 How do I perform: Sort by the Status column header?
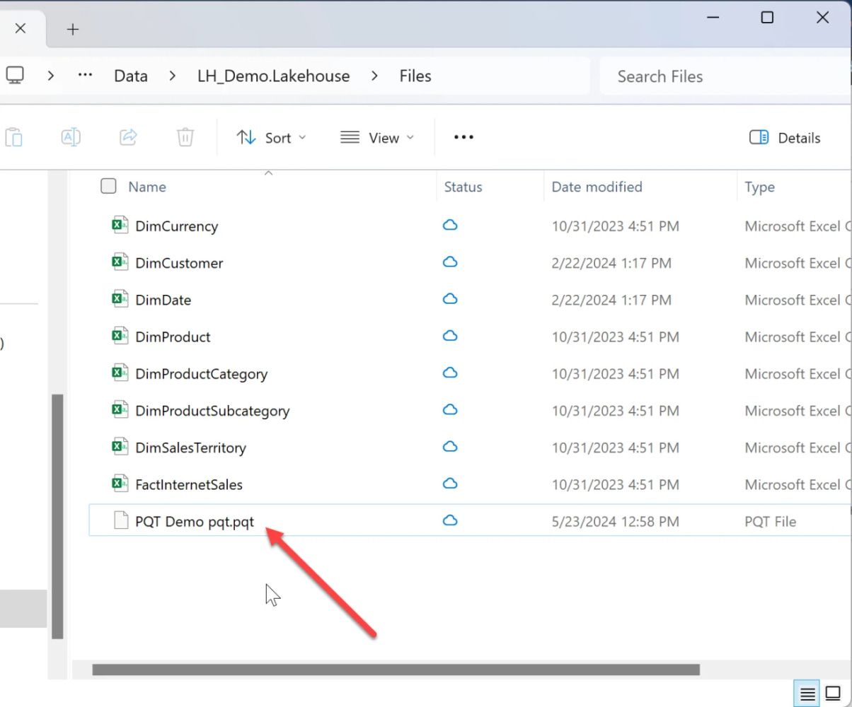click(x=463, y=187)
